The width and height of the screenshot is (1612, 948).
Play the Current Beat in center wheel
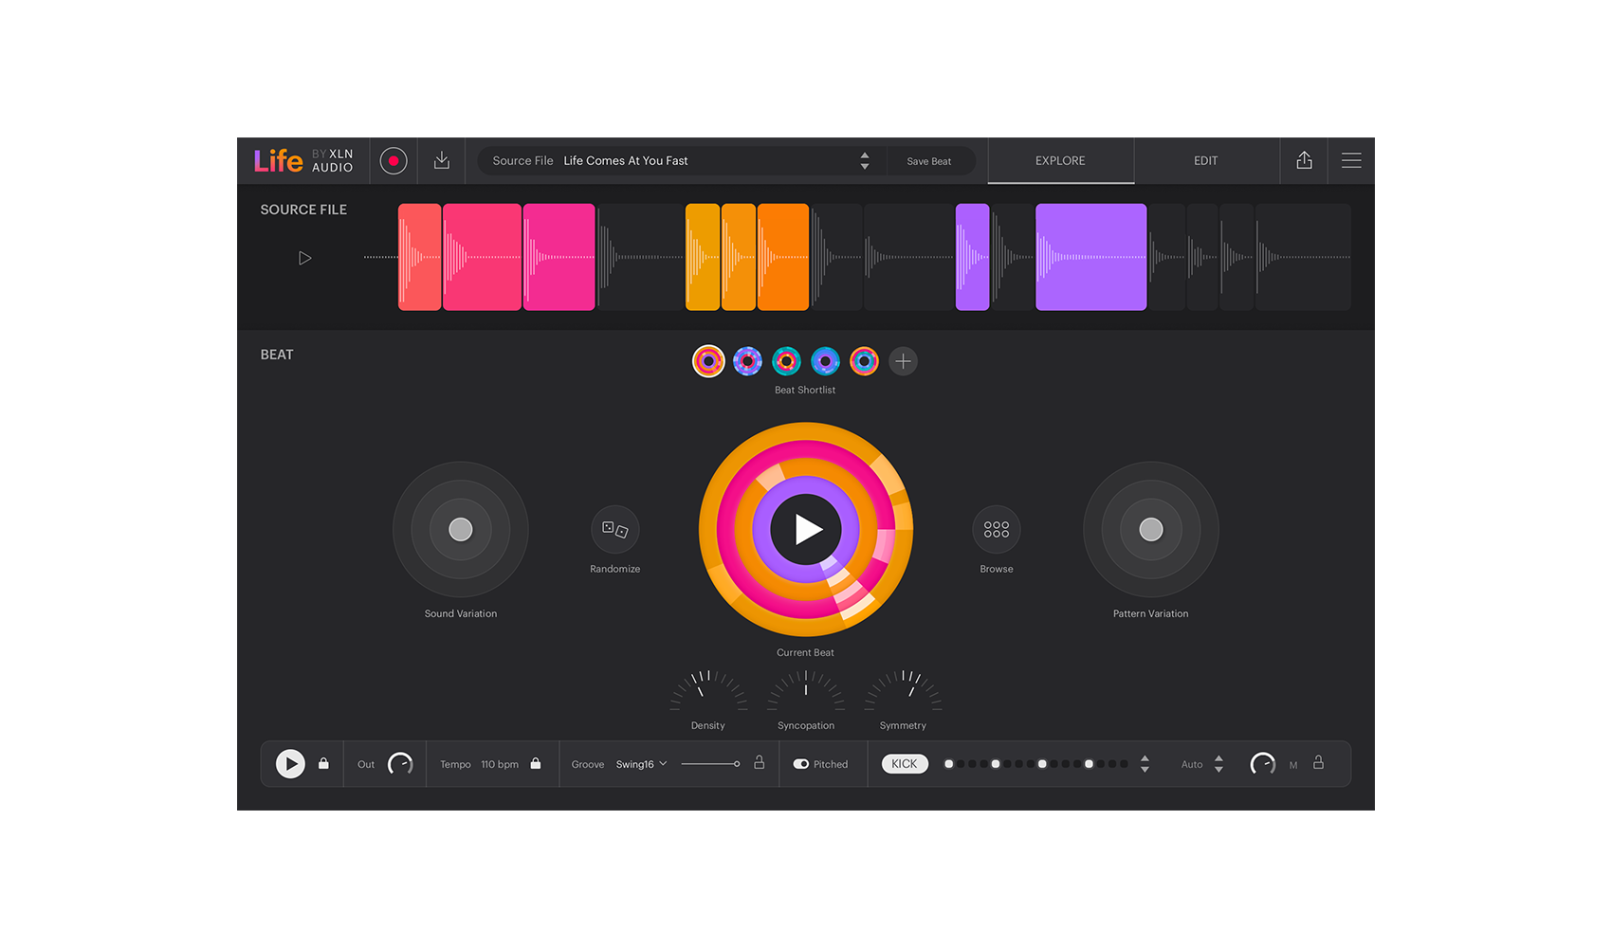806,529
